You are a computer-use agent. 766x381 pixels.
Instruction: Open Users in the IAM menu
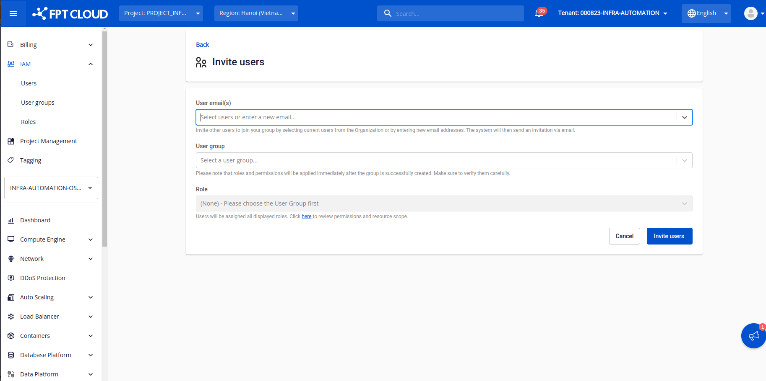click(x=29, y=83)
